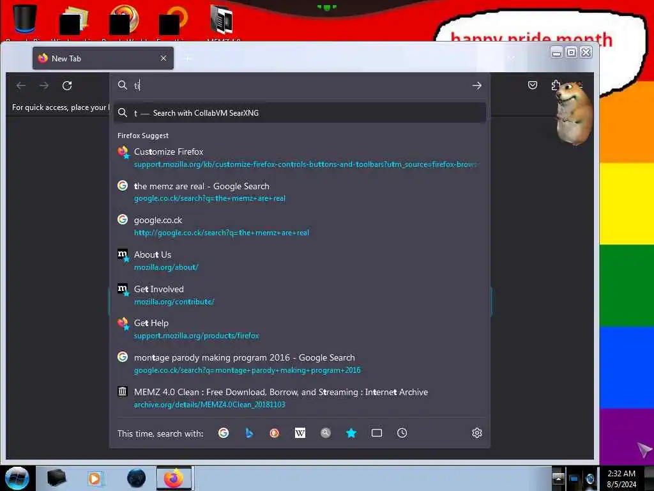The width and height of the screenshot is (654, 491).
Task: Open the google.co.ck suggestion
Action: click(x=300, y=226)
